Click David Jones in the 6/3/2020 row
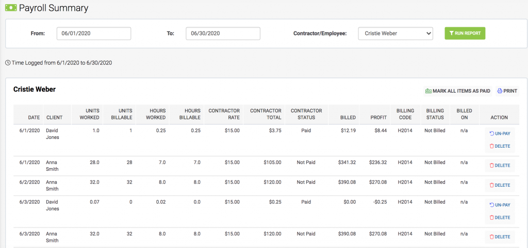The height and width of the screenshot is (248, 528). [x=53, y=205]
